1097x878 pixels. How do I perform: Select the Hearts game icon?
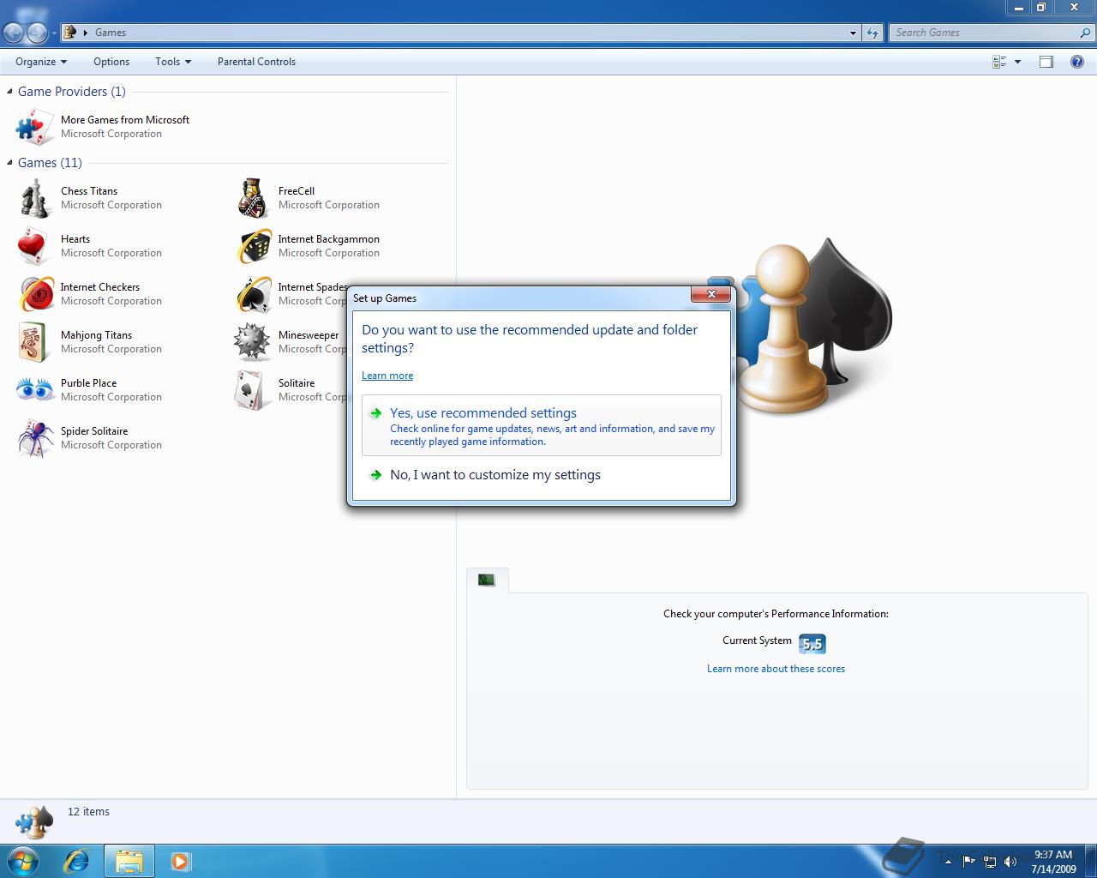pyautogui.click(x=33, y=246)
